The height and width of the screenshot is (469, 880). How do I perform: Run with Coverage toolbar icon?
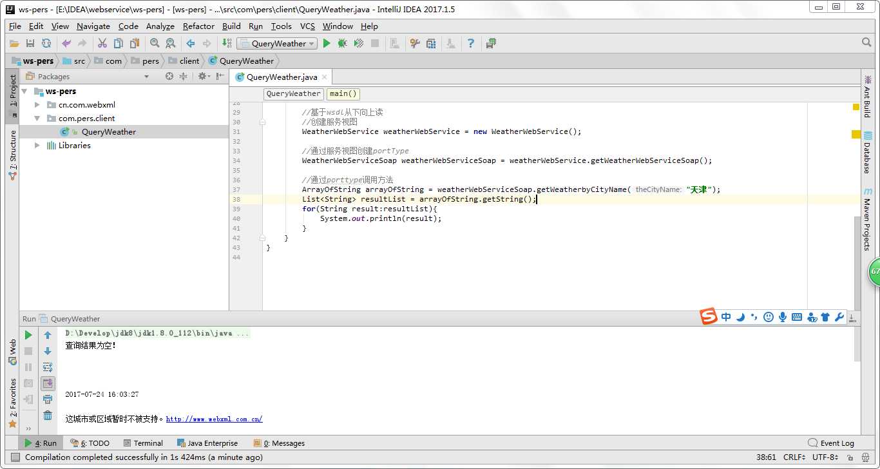point(359,43)
